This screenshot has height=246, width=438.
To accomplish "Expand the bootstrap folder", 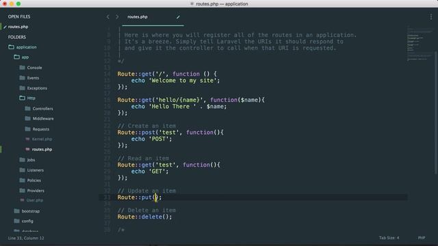I will [x=31, y=211].
